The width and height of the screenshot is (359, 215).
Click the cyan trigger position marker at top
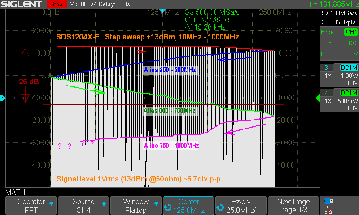point(162,10)
